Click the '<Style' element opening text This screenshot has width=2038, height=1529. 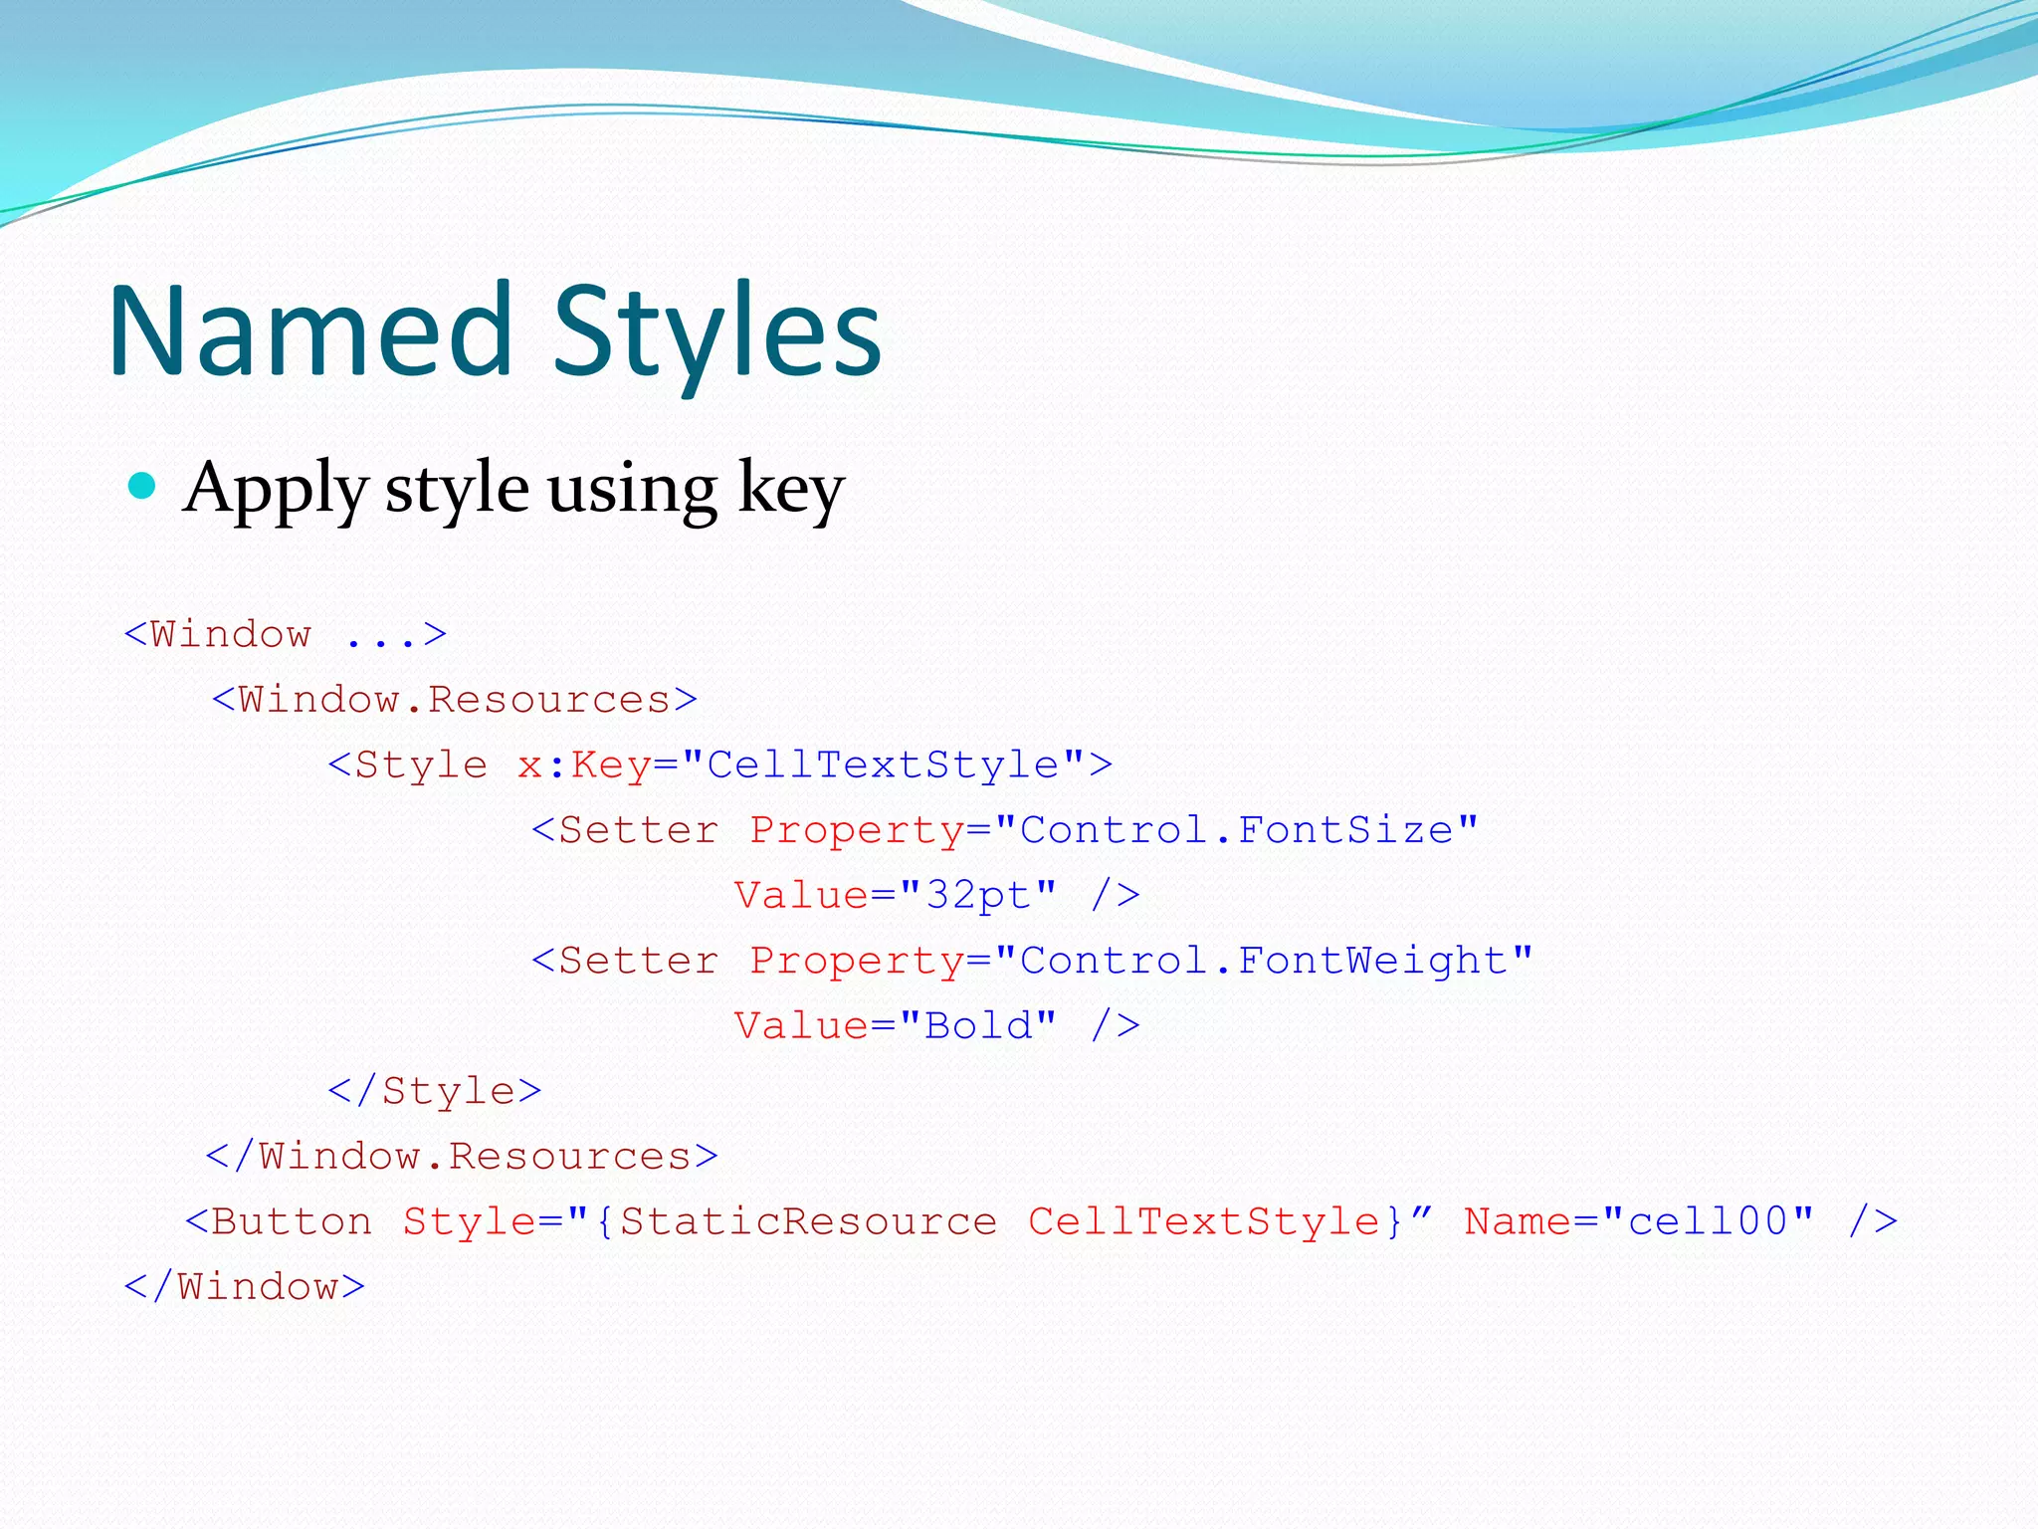click(x=408, y=765)
